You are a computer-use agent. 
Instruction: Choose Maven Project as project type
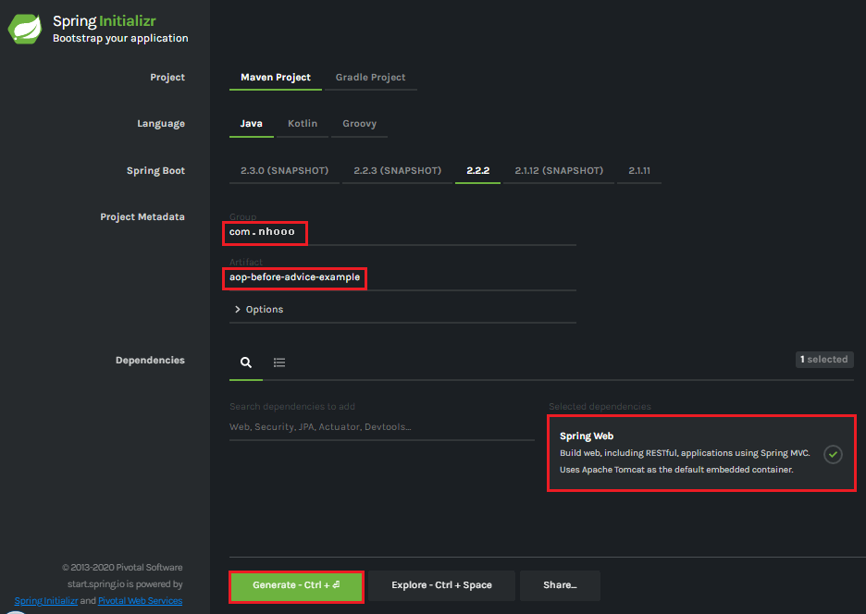pos(275,78)
